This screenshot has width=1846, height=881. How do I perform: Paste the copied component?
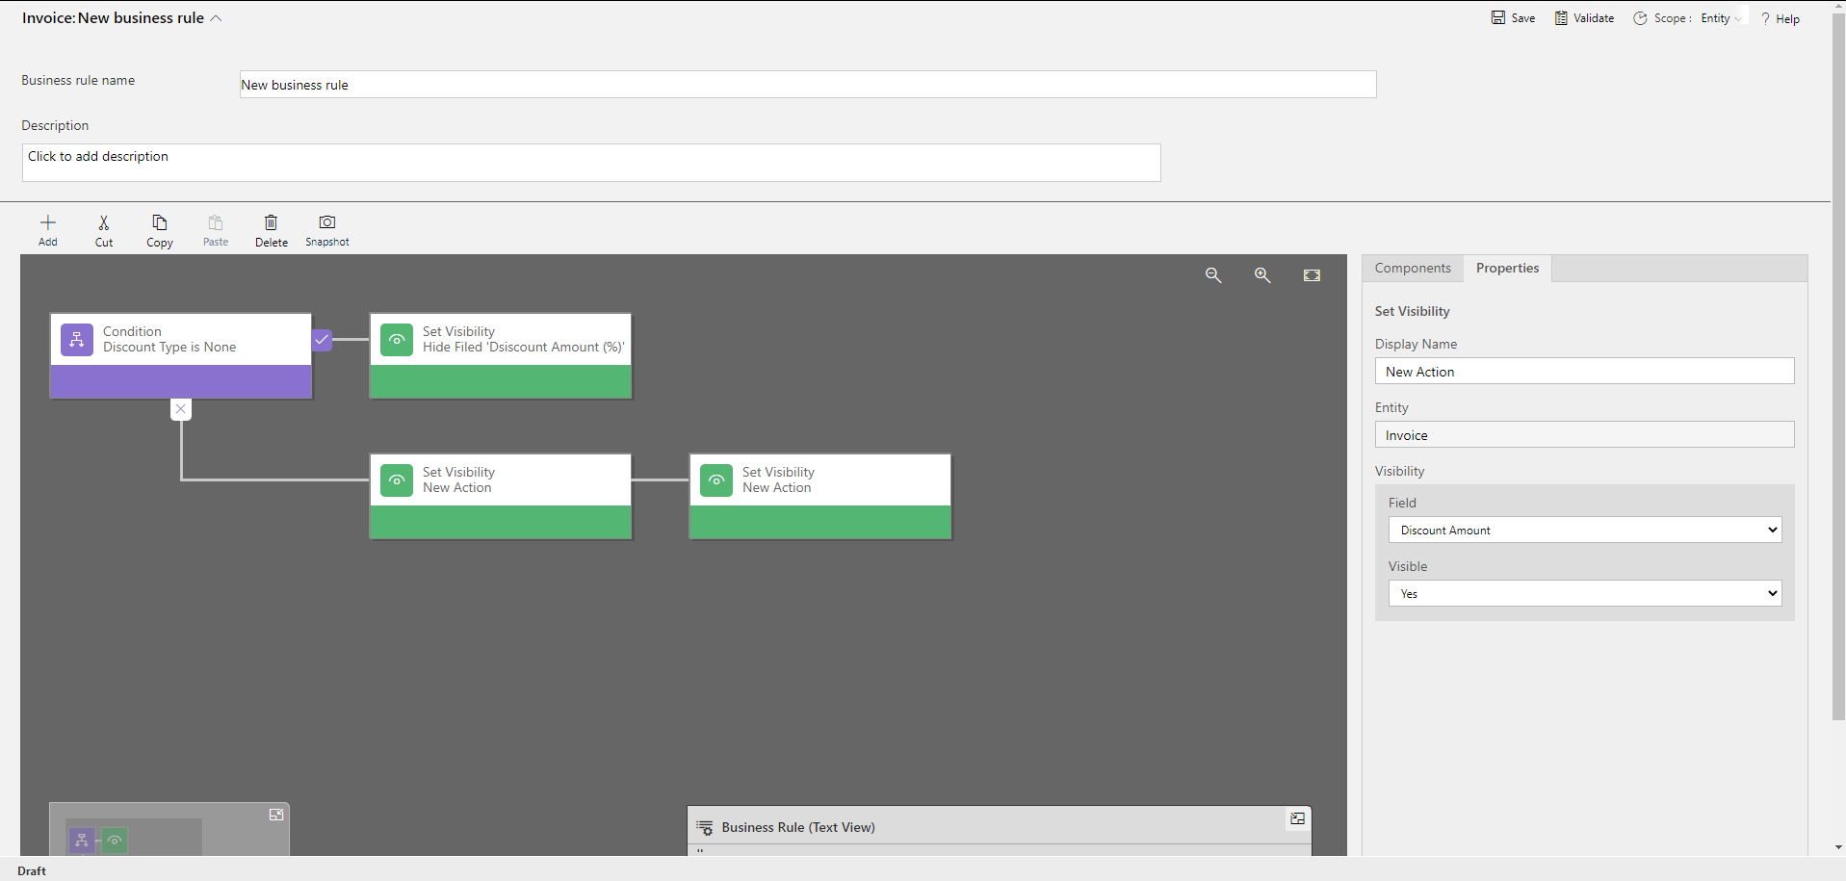(x=215, y=229)
